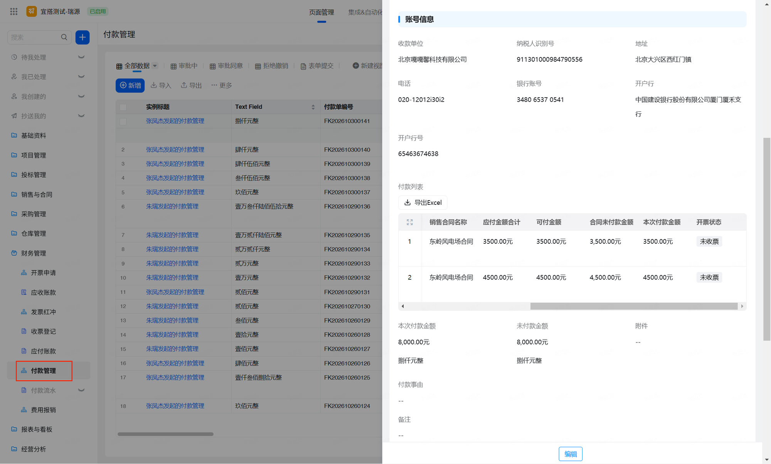Viewport: 771px width, 464px height.
Task: Collapse the 财务管理 folder
Action: click(34, 253)
